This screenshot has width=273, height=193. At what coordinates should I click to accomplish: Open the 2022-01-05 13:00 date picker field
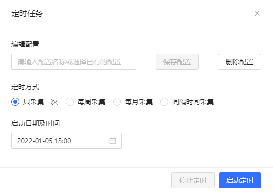(67, 141)
